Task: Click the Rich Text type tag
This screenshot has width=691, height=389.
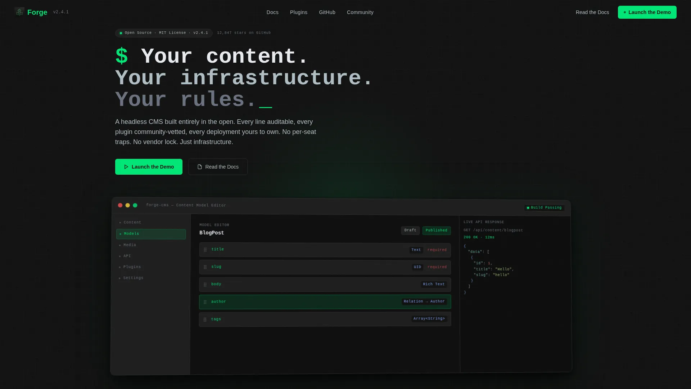Action: tap(434, 285)
